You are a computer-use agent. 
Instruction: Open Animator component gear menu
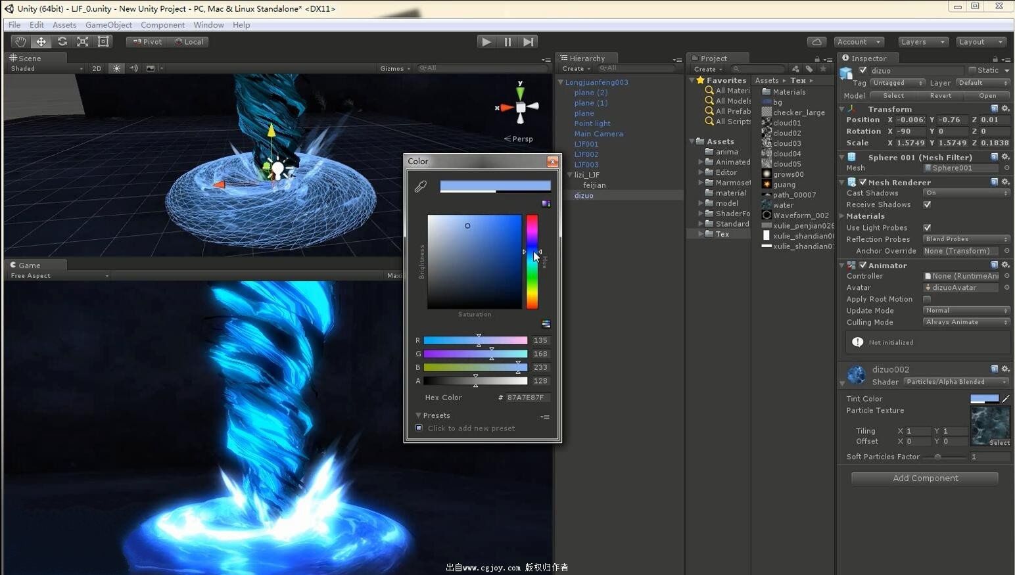pos(1005,265)
